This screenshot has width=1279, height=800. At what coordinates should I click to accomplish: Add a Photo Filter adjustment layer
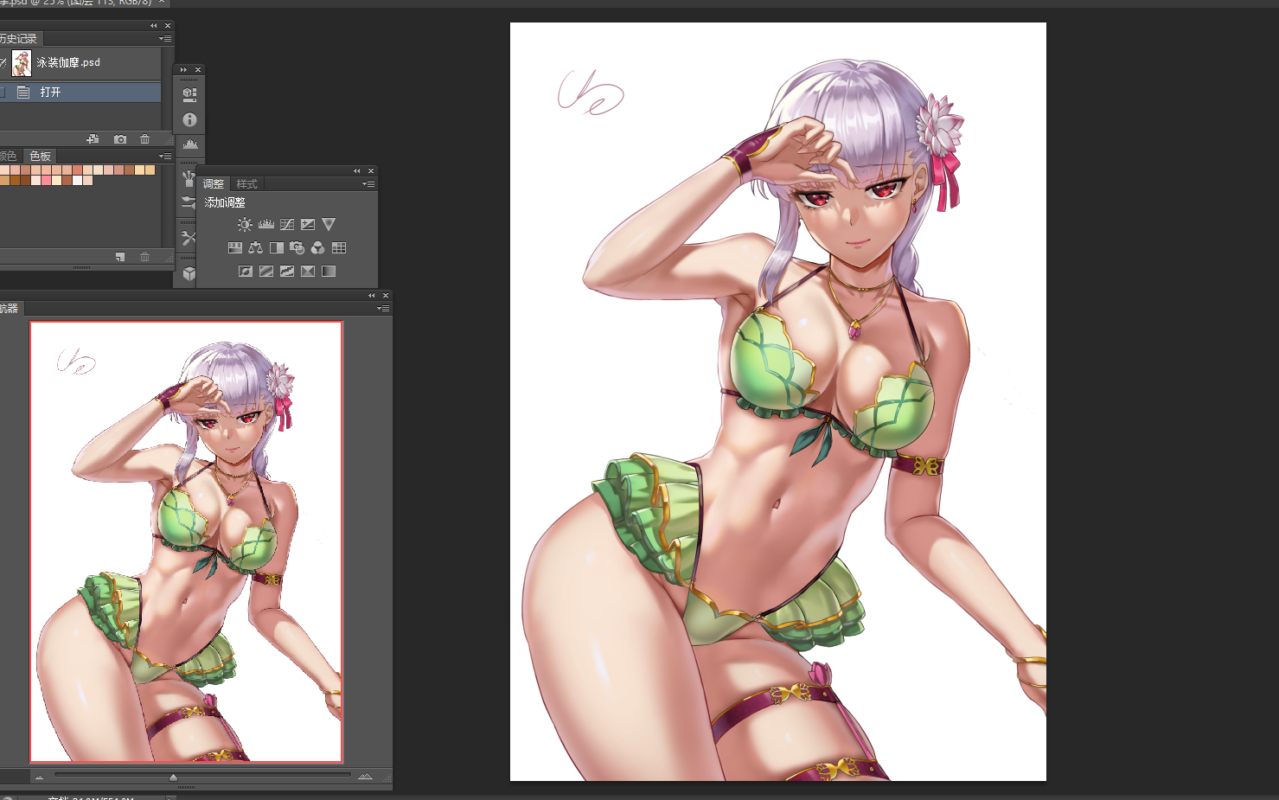pos(297,247)
